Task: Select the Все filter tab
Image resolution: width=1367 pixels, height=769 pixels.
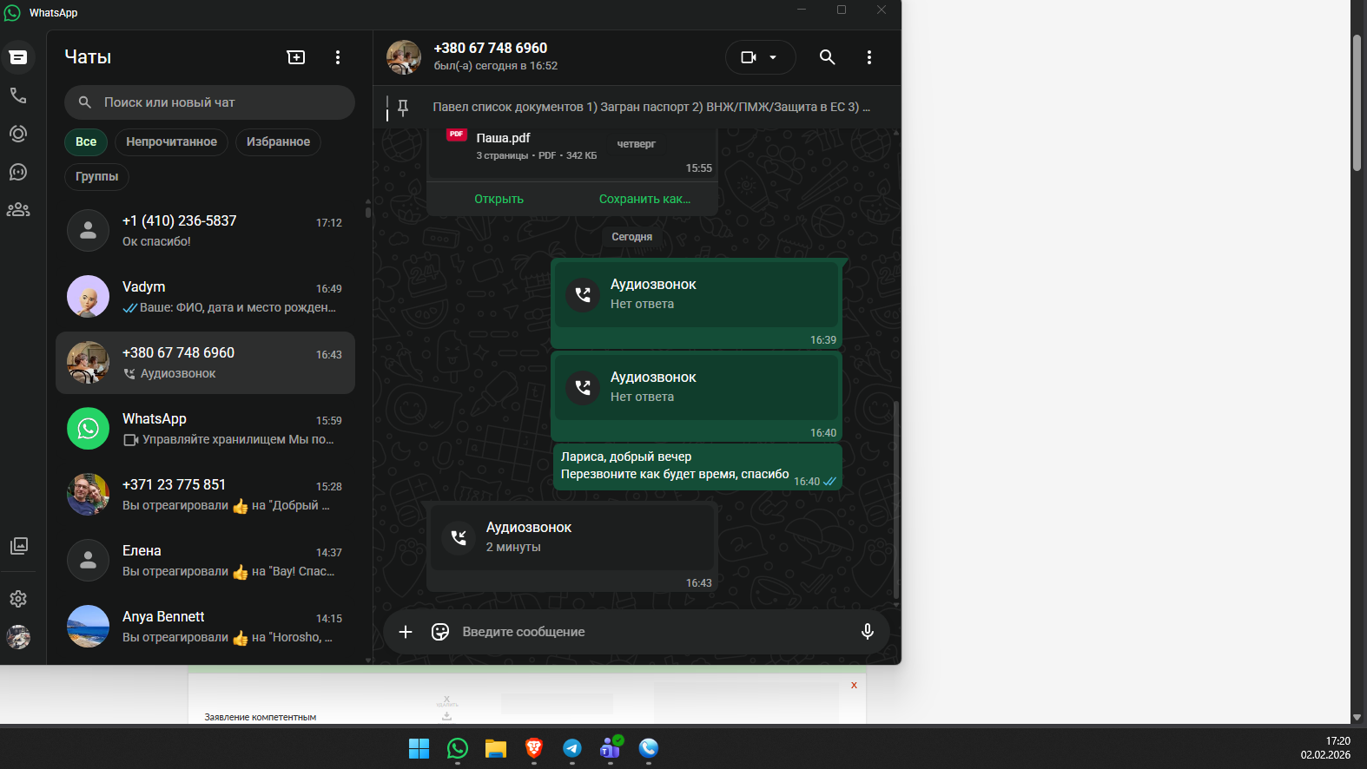Action: (x=86, y=141)
